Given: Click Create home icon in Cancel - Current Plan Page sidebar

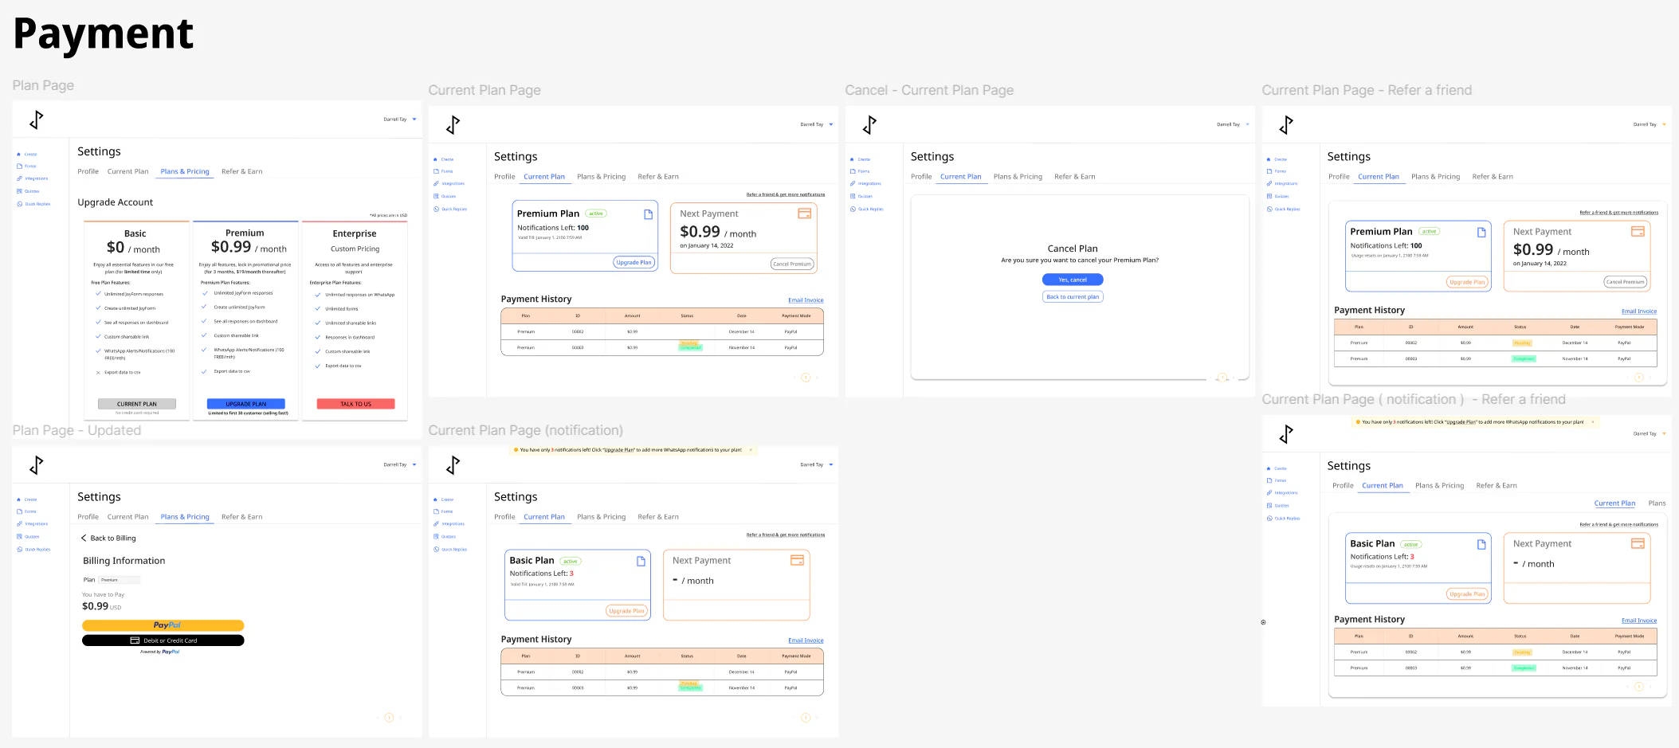Looking at the screenshot, I should pos(852,159).
